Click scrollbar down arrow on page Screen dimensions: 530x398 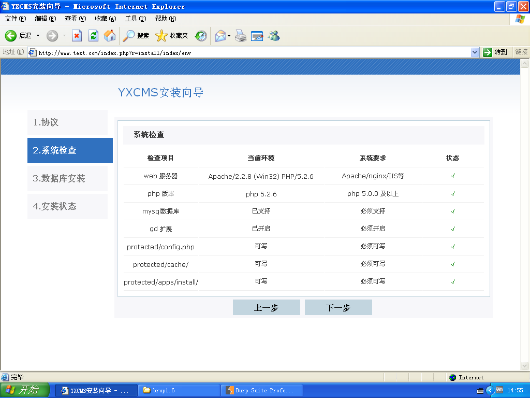(525, 365)
